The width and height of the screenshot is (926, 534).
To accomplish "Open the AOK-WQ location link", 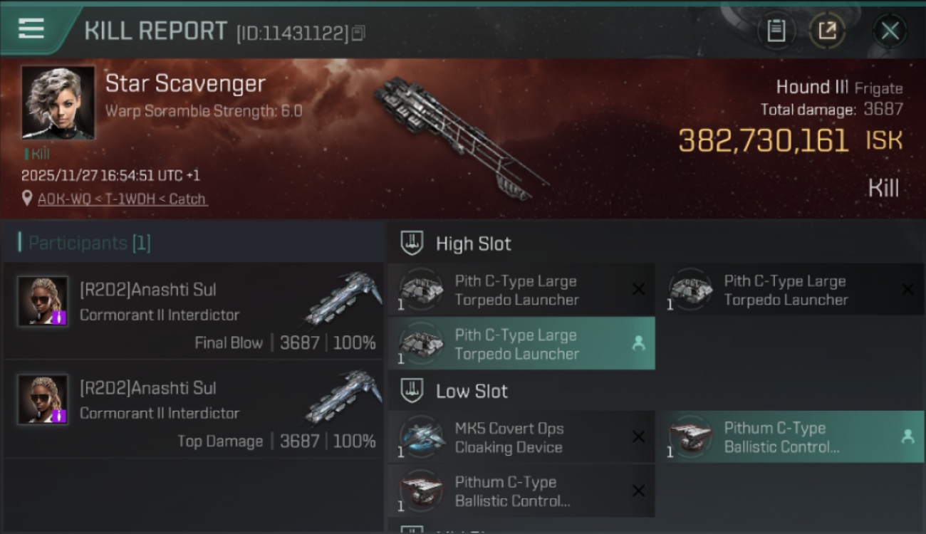I will coord(122,199).
